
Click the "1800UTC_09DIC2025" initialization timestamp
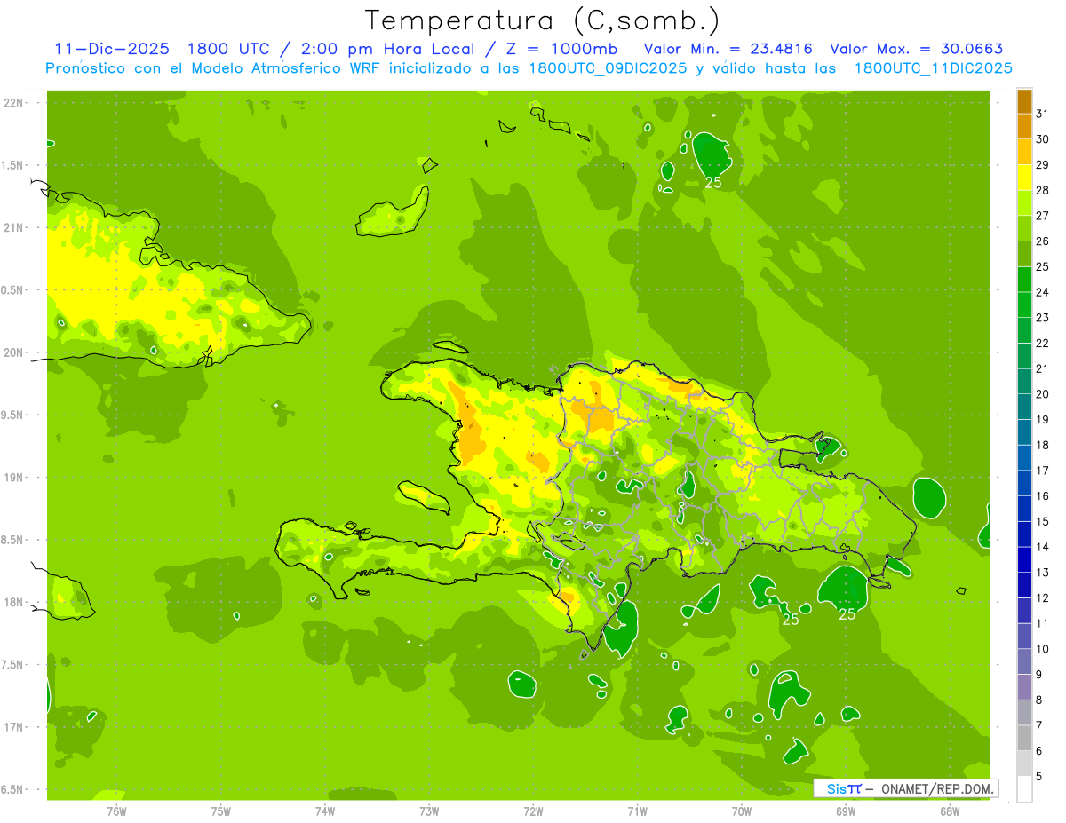coord(608,68)
